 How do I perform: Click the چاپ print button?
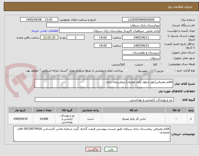tap(111, 149)
